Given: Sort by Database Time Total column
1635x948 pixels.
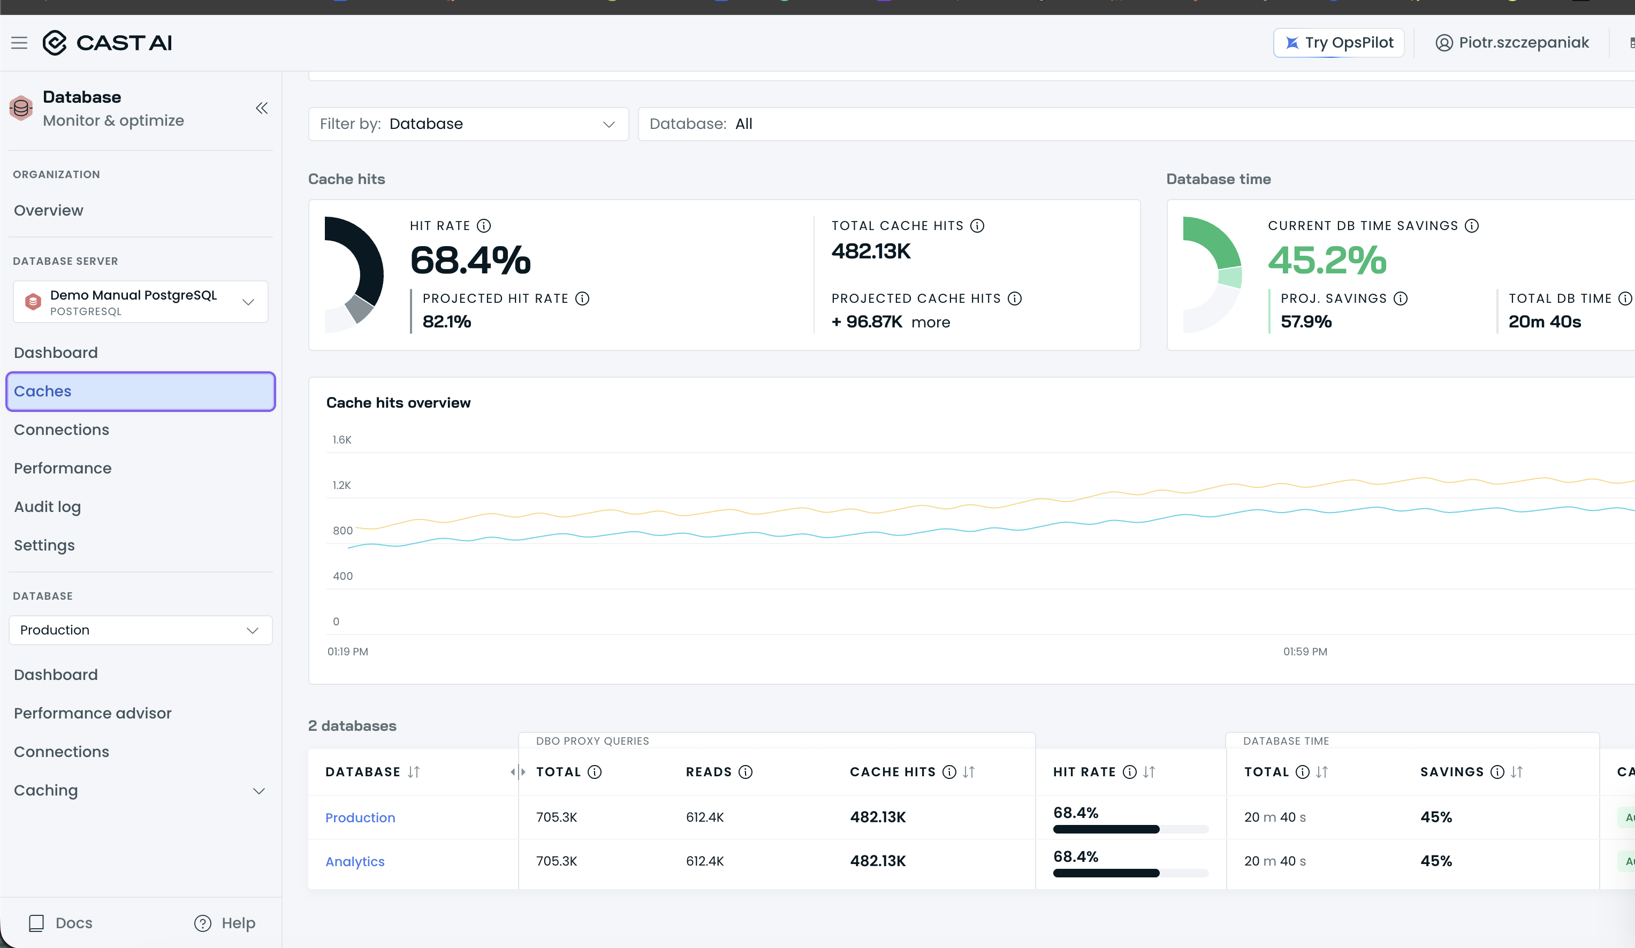Looking at the screenshot, I should tap(1321, 771).
